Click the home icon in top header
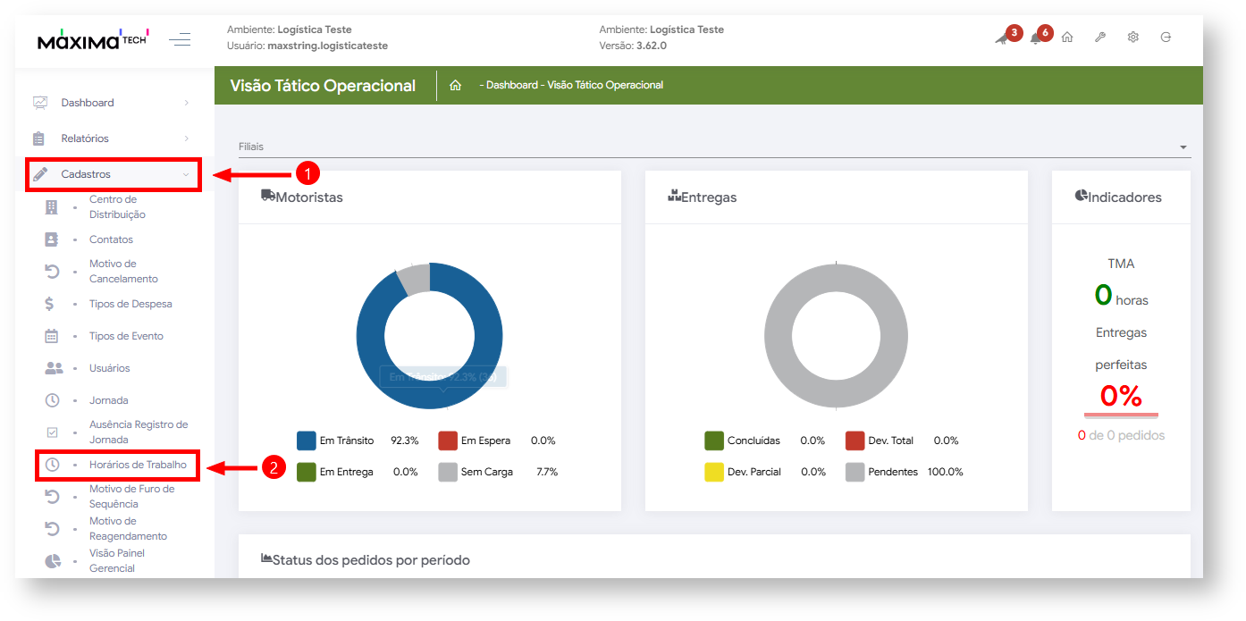Screen dimensions: 1246x621 pyautogui.click(x=1067, y=38)
